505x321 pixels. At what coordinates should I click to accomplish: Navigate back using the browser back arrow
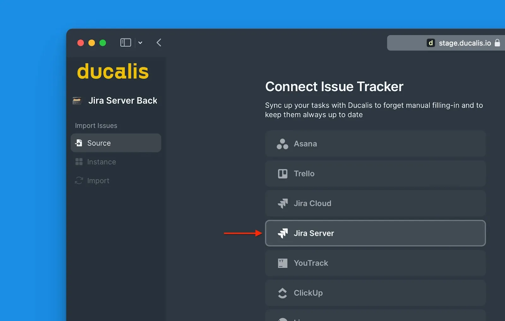[x=159, y=43]
